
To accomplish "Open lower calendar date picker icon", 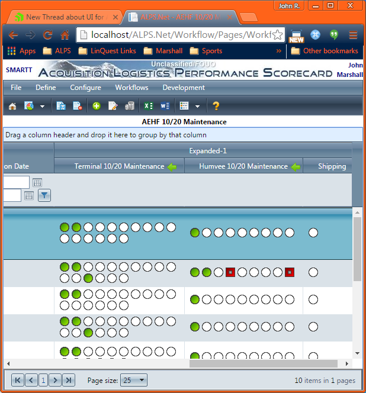I will [x=29, y=195].
